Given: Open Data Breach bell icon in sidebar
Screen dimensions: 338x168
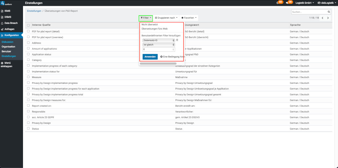Looking at the screenshot, I should [2, 23].
